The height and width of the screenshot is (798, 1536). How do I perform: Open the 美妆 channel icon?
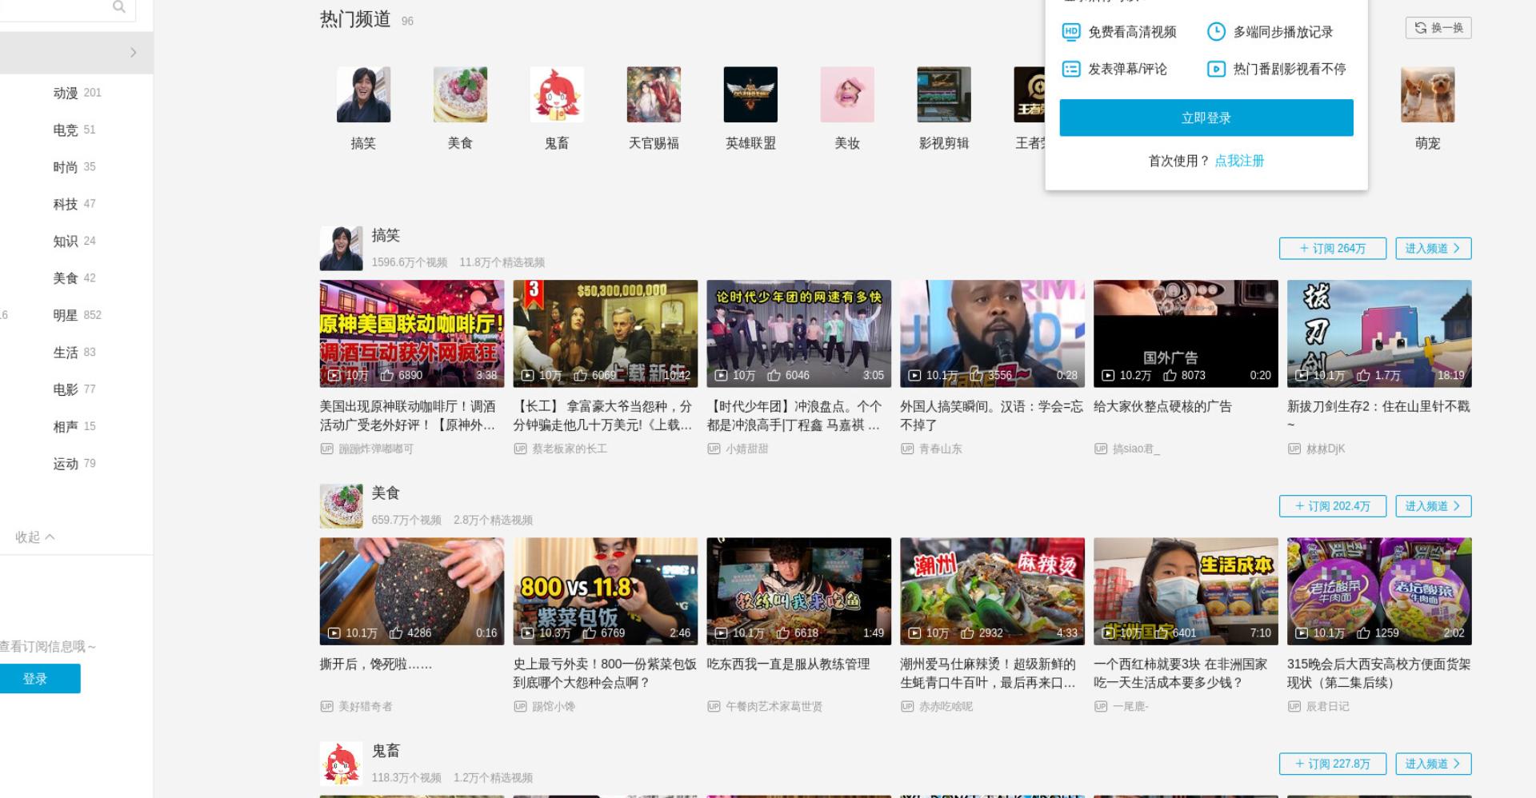coord(847,94)
